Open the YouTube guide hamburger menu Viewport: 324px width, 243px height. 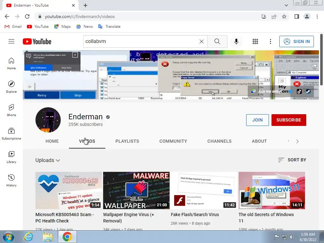pyautogui.click(x=11, y=41)
